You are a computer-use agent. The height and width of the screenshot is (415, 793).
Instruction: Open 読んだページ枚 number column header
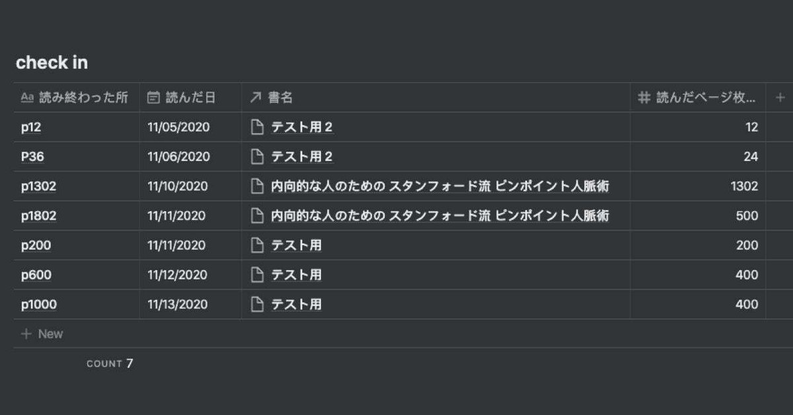697,98
